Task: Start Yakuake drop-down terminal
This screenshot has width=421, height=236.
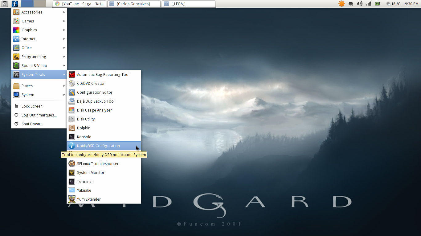Action: 104,191
